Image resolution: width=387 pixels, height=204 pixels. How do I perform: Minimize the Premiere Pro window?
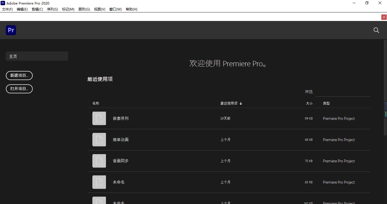coord(354,3)
